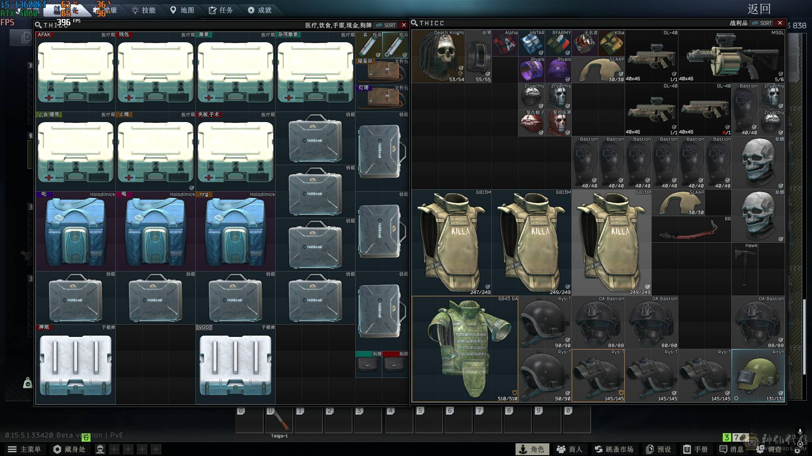Select the RR ice pick
The image size is (812, 456).
[691, 229]
